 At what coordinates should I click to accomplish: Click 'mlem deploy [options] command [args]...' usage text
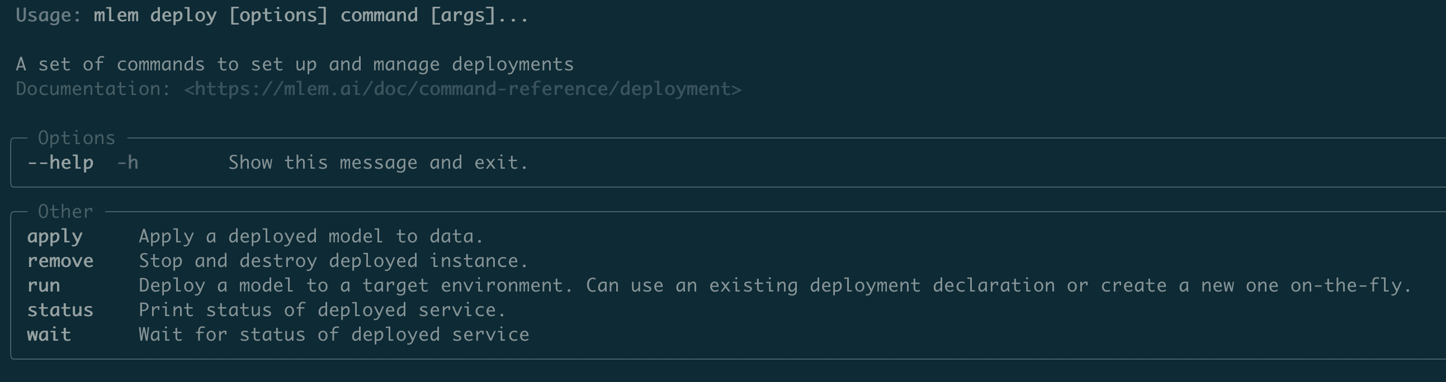coord(311,15)
